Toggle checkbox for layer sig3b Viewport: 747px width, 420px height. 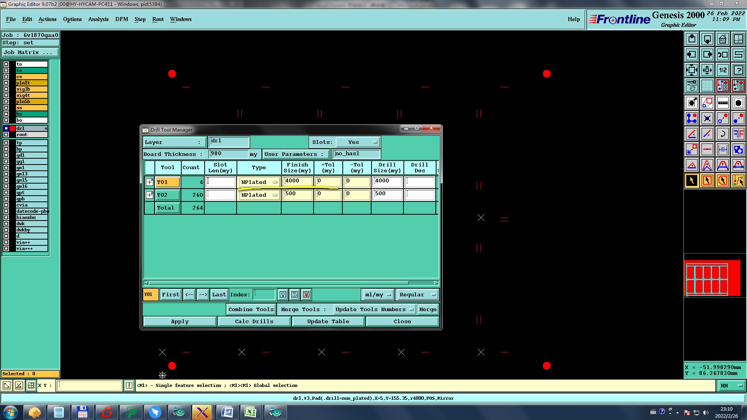click(6, 89)
